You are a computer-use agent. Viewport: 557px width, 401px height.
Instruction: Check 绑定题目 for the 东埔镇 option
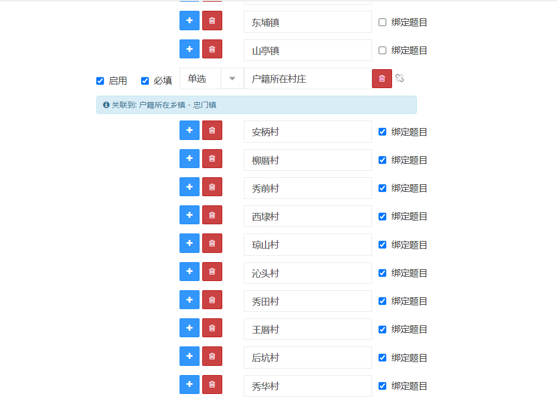pyautogui.click(x=382, y=22)
